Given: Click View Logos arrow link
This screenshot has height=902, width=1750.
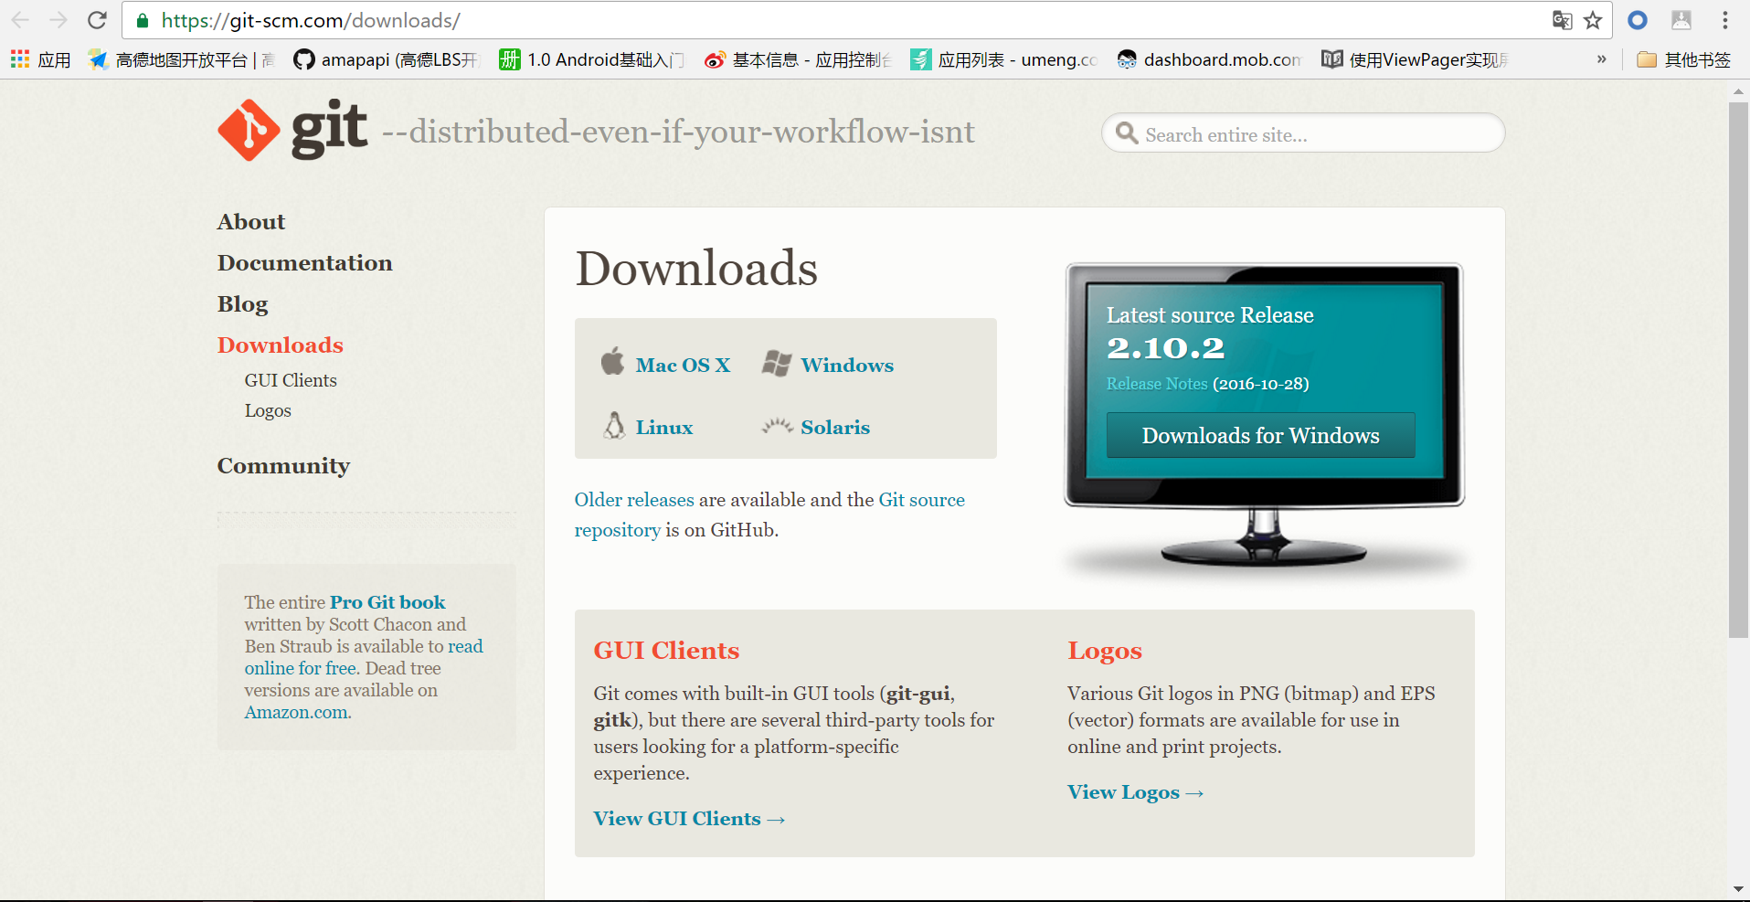Looking at the screenshot, I should pos(1135,792).
